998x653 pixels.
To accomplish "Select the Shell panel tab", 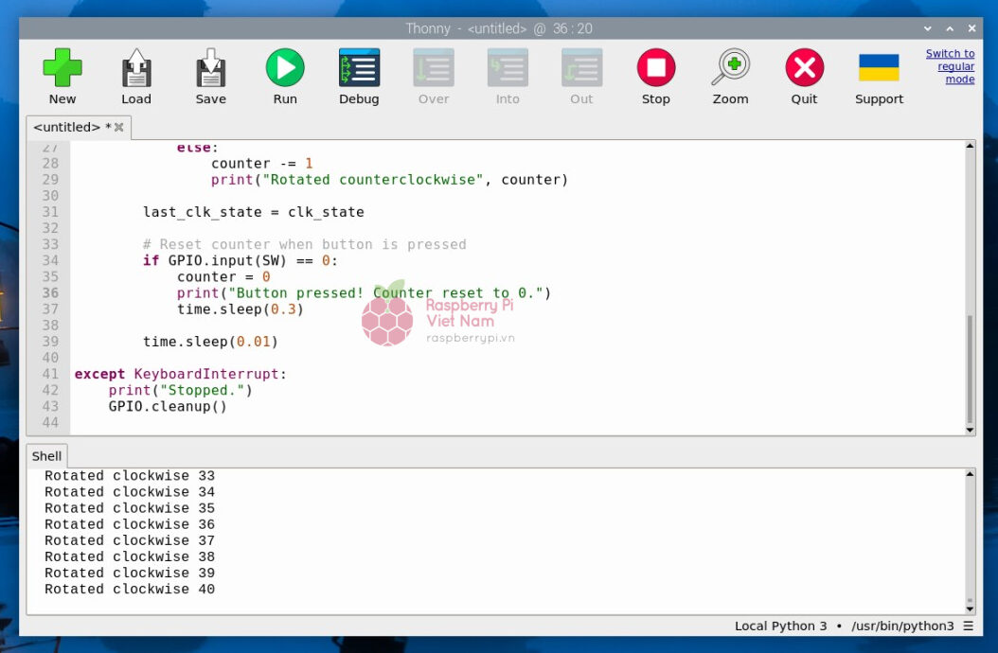I will pyautogui.click(x=46, y=456).
